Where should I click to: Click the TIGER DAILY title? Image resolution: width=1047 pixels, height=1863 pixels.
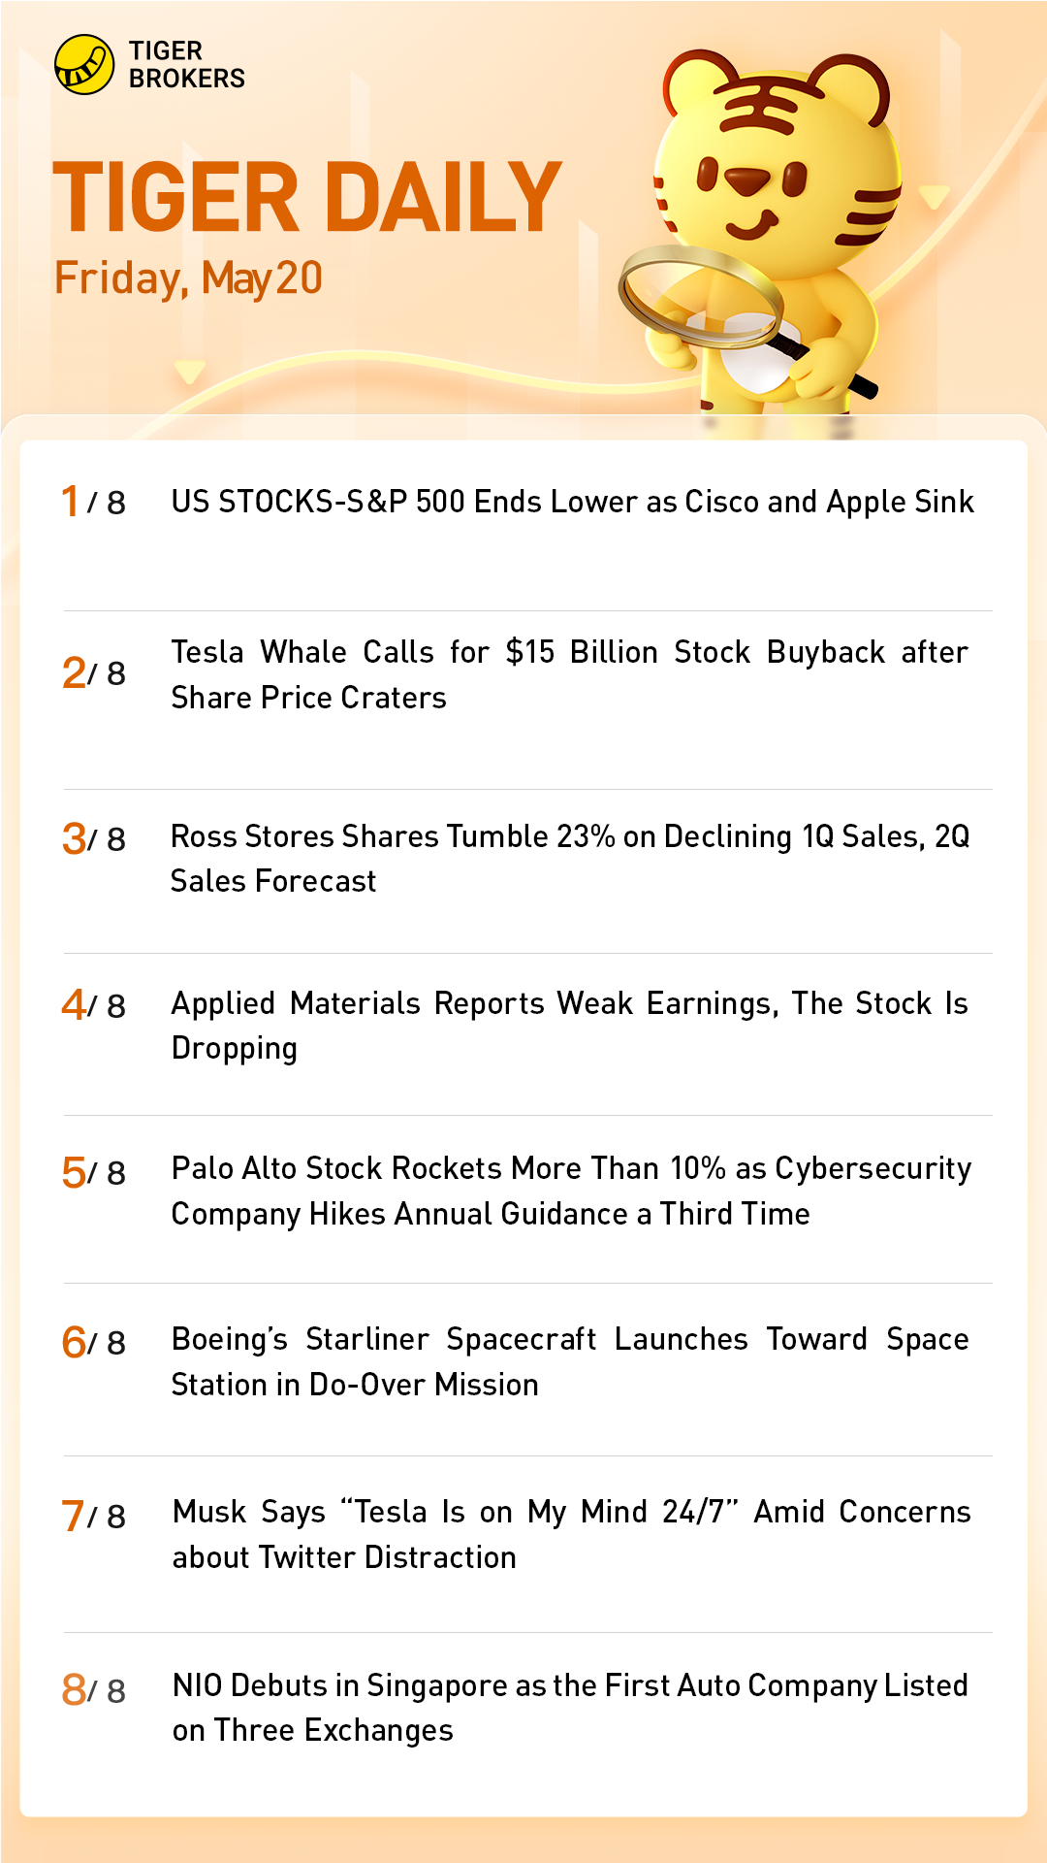coord(307,197)
